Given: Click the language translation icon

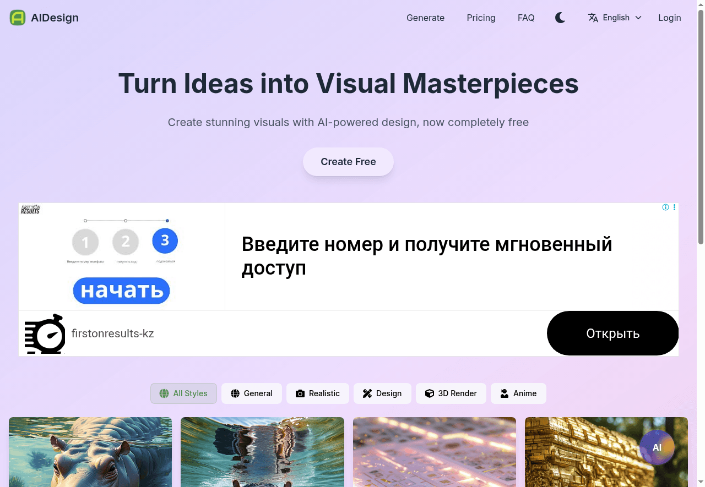Looking at the screenshot, I should 593,18.
